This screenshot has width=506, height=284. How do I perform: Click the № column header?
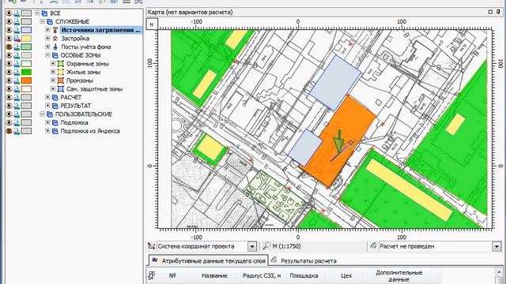(172, 275)
